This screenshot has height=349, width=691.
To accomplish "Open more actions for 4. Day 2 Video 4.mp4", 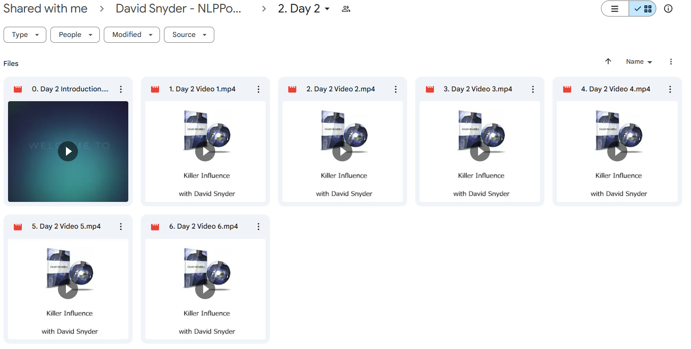I will [x=670, y=89].
